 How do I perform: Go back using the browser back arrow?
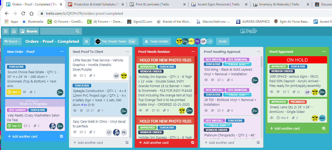[7, 13]
